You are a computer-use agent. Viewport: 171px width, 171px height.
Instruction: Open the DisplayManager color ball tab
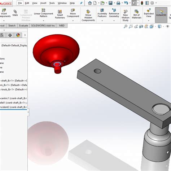[x=18, y=35]
